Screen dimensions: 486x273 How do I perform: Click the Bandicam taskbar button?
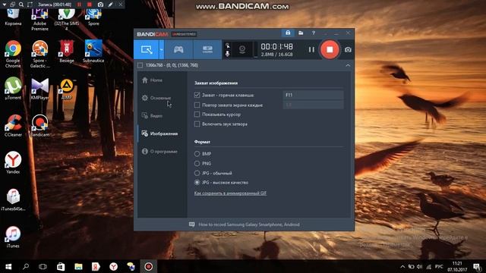[x=149, y=266]
